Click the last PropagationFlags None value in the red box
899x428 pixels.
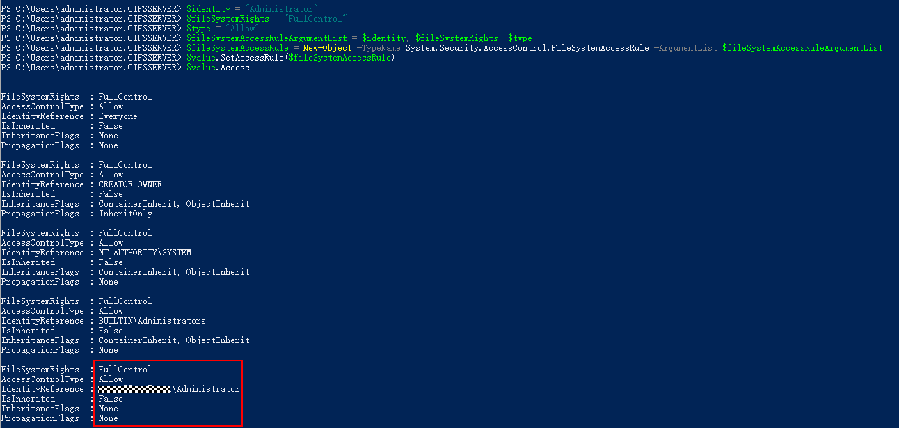click(x=108, y=418)
